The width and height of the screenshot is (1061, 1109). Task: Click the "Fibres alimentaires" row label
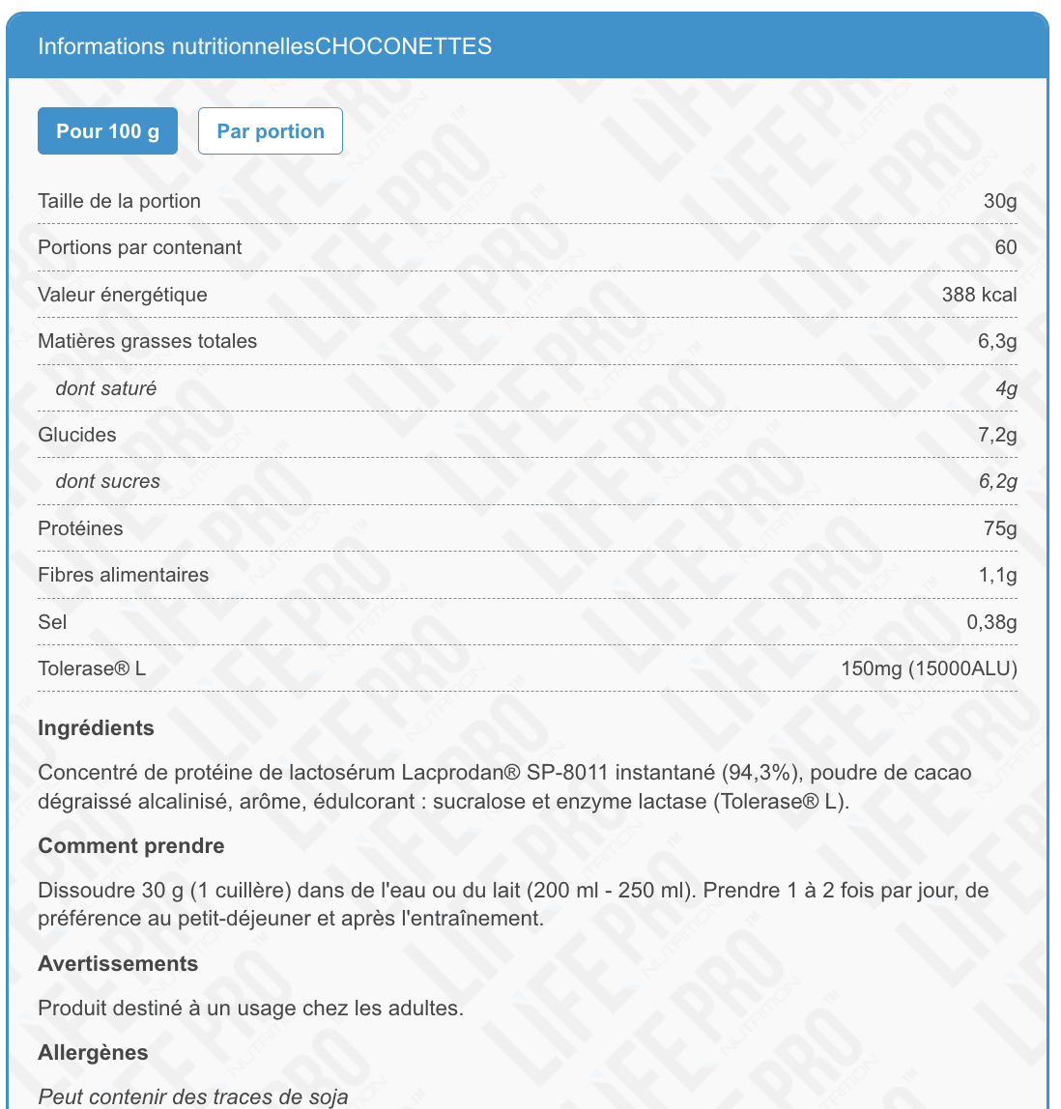[123, 575]
